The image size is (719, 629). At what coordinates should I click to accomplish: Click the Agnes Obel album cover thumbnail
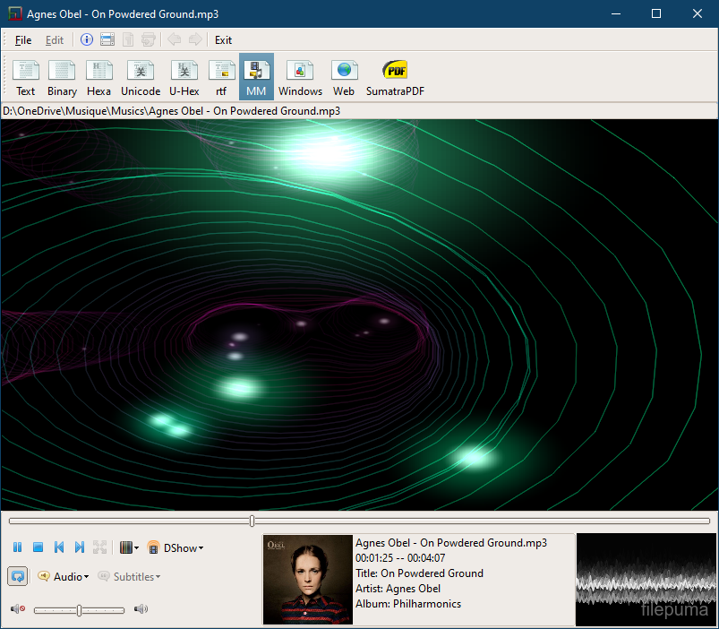pos(308,579)
